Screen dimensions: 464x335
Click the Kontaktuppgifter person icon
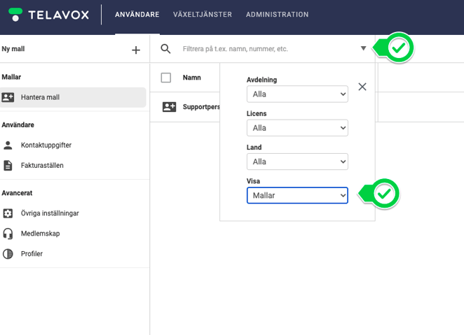[8, 145]
